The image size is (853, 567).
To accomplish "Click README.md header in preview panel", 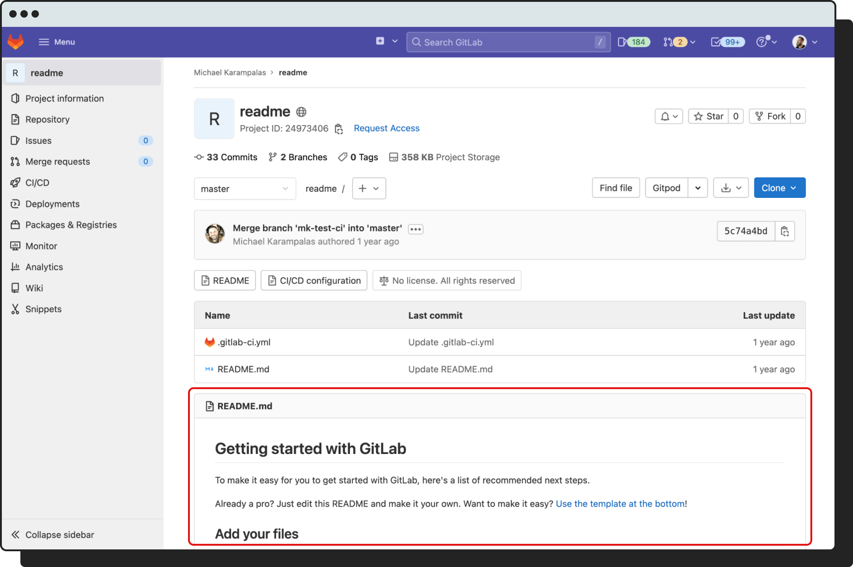I will tap(245, 406).
